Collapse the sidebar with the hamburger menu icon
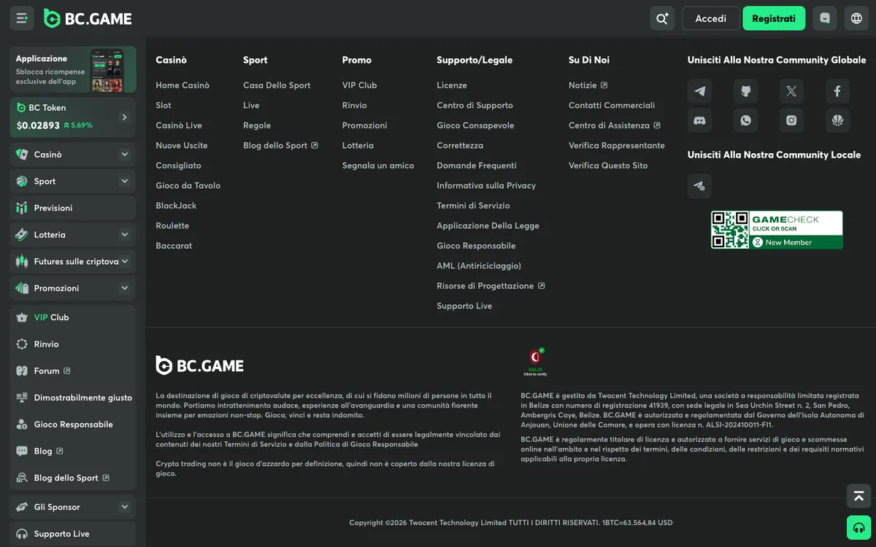Viewport: 876px width, 547px height. tap(22, 18)
